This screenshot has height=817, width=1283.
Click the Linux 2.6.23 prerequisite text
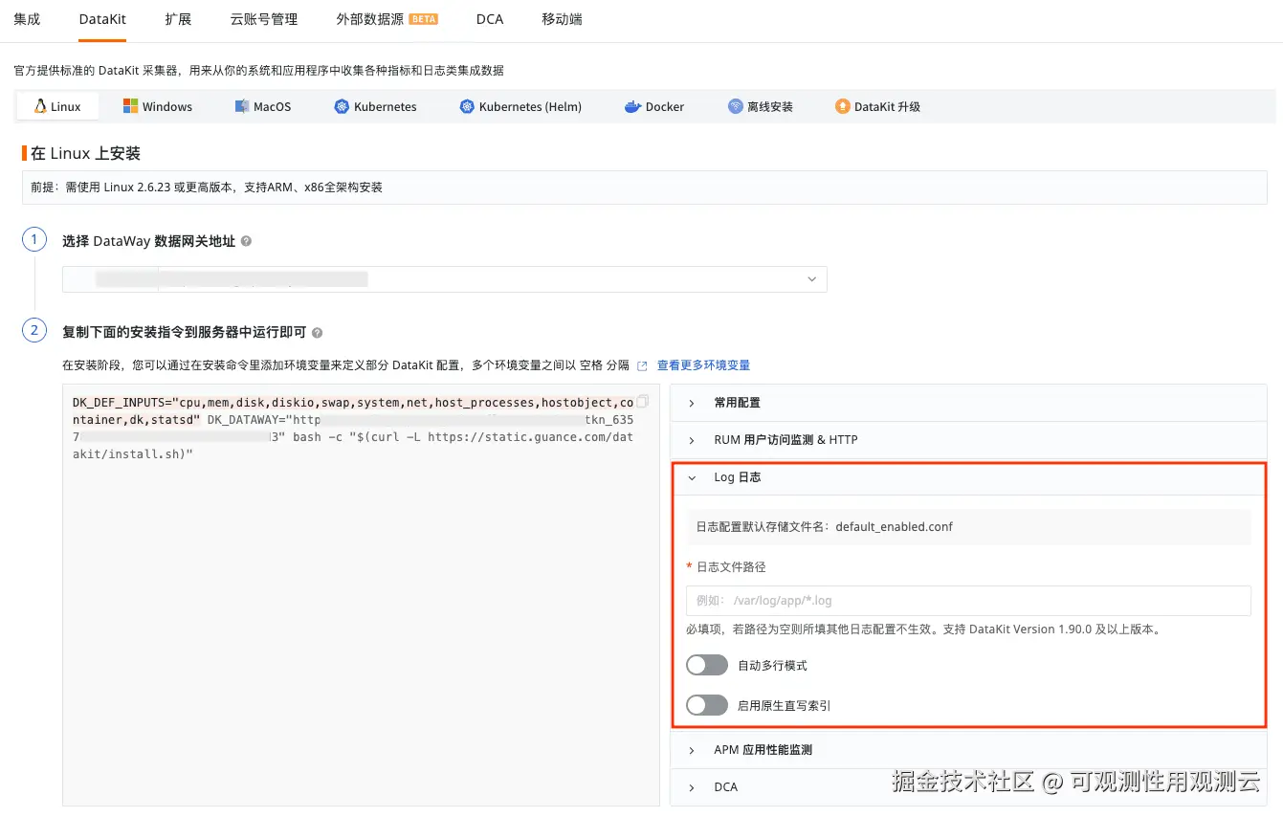(207, 188)
